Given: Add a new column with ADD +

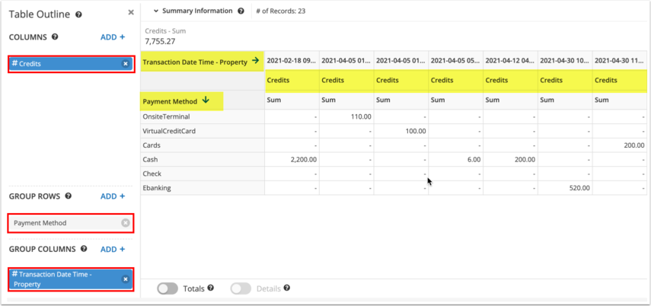Looking at the screenshot, I should click(x=113, y=37).
